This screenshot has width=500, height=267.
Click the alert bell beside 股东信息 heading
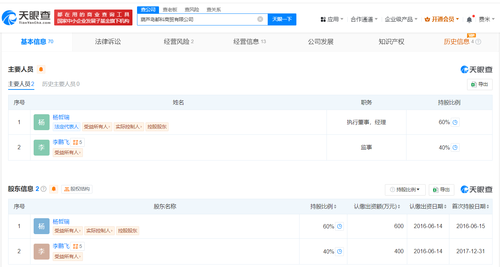[x=54, y=189]
